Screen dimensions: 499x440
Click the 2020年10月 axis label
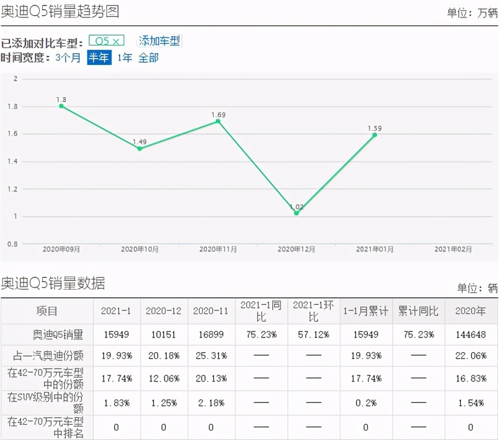(x=140, y=249)
